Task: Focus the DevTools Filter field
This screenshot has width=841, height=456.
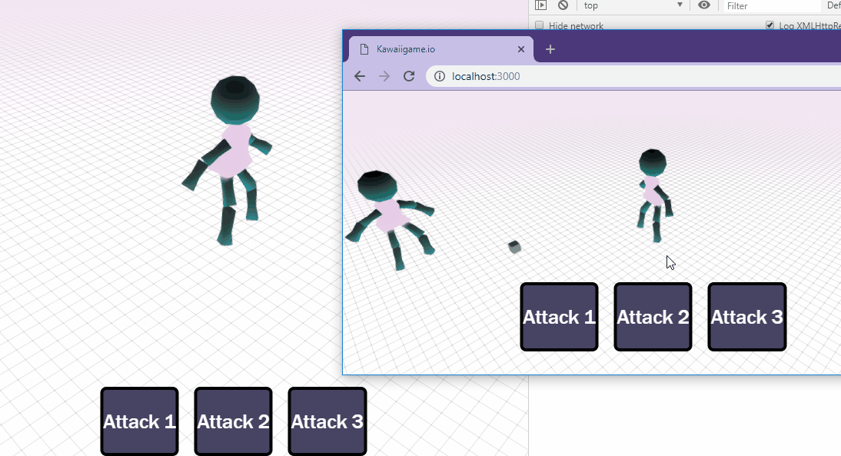Action: click(x=773, y=6)
